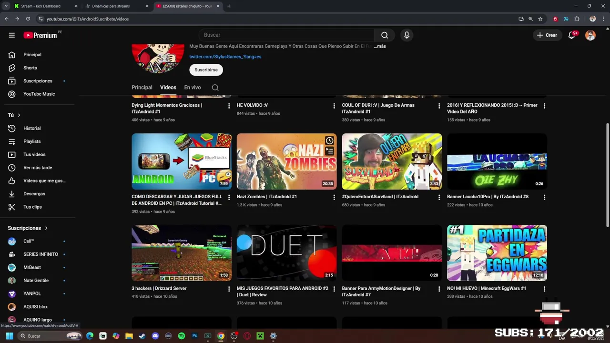Open Suscripciones in the sidebar
This screenshot has width=610, height=343.
click(38, 81)
